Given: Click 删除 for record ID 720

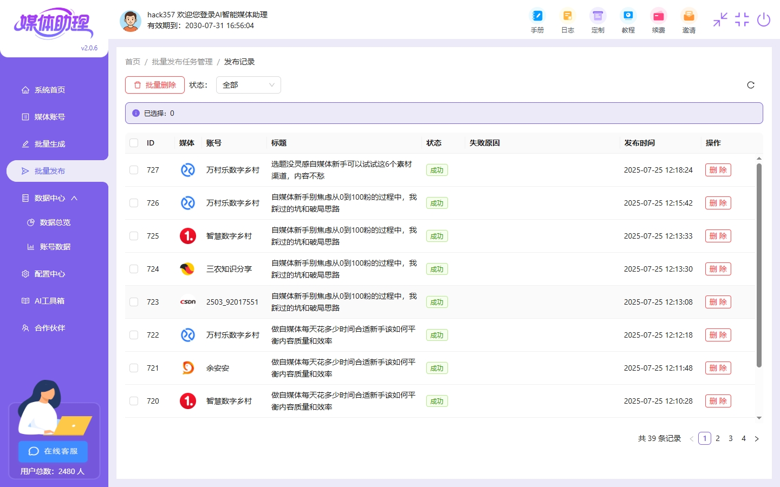Looking at the screenshot, I should tap(718, 401).
